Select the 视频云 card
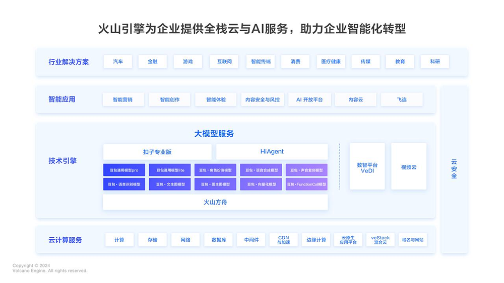Screen dimensions: 504x283 pos(409,166)
